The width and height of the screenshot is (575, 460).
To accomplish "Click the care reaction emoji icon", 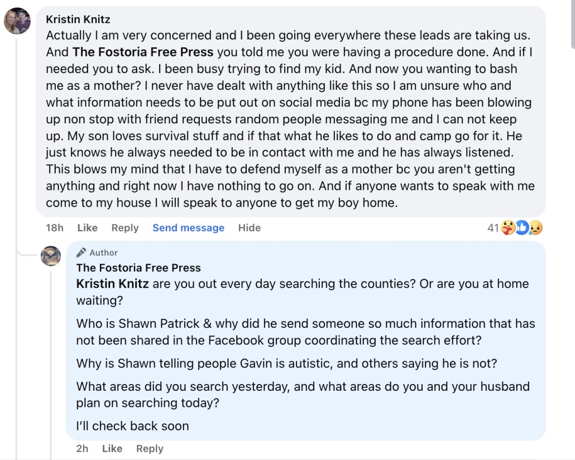I will (508, 228).
